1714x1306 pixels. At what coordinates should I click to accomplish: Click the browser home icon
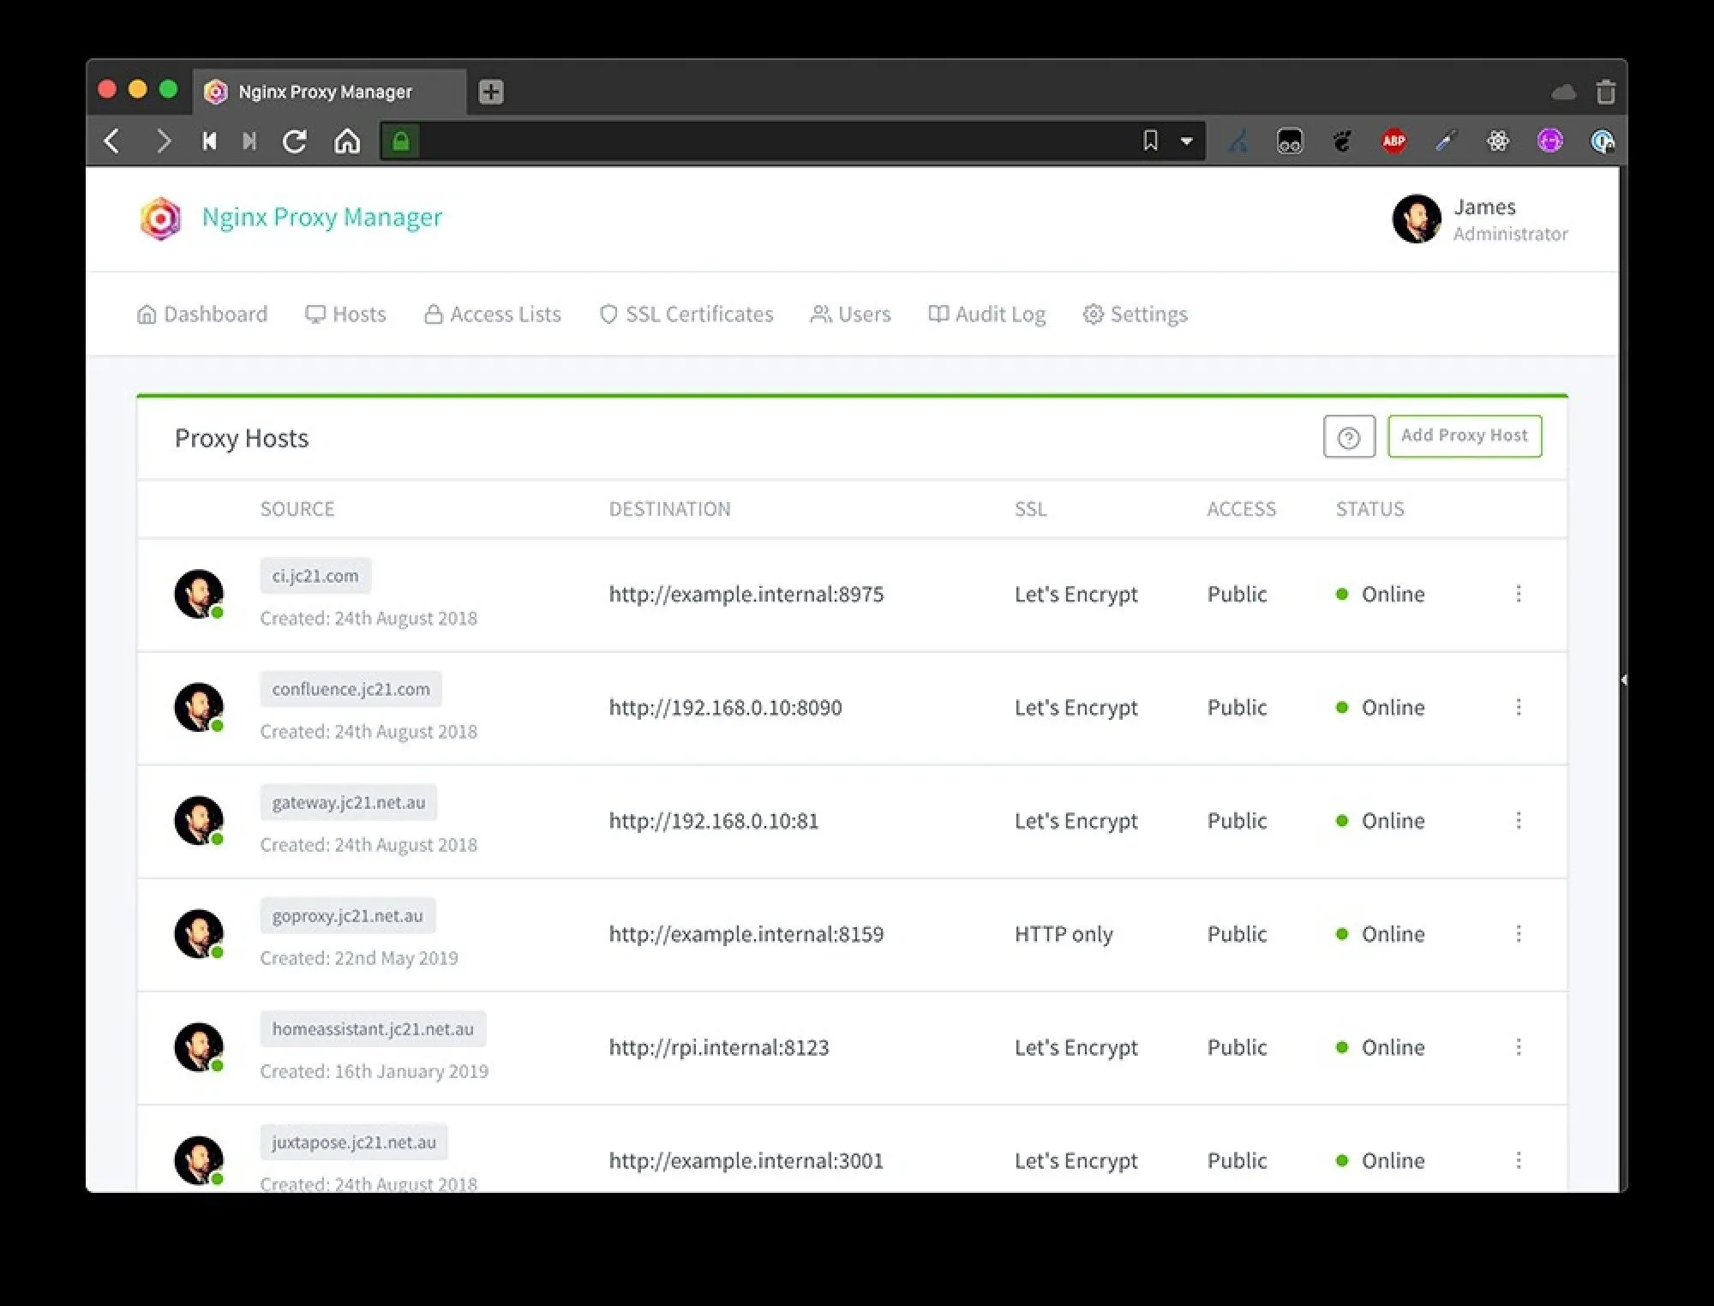347,141
